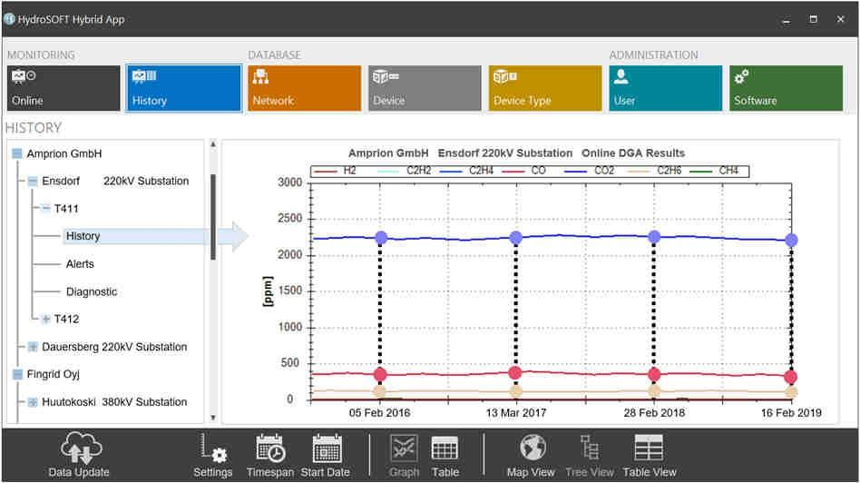Select the Tree View icon
The width and height of the screenshot is (860, 483).
click(x=590, y=448)
